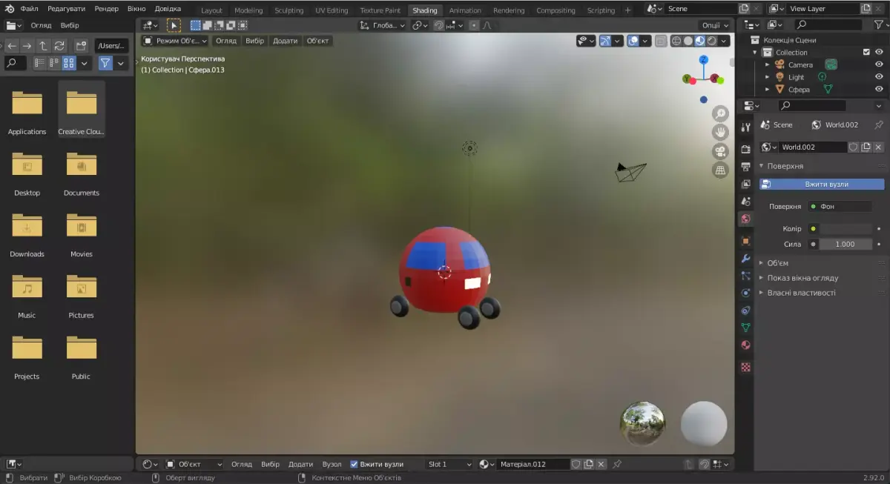This screenshot has width=890, height=484.
Task: Open Object Constraints properties tab
Action: [x=745, y=310]
